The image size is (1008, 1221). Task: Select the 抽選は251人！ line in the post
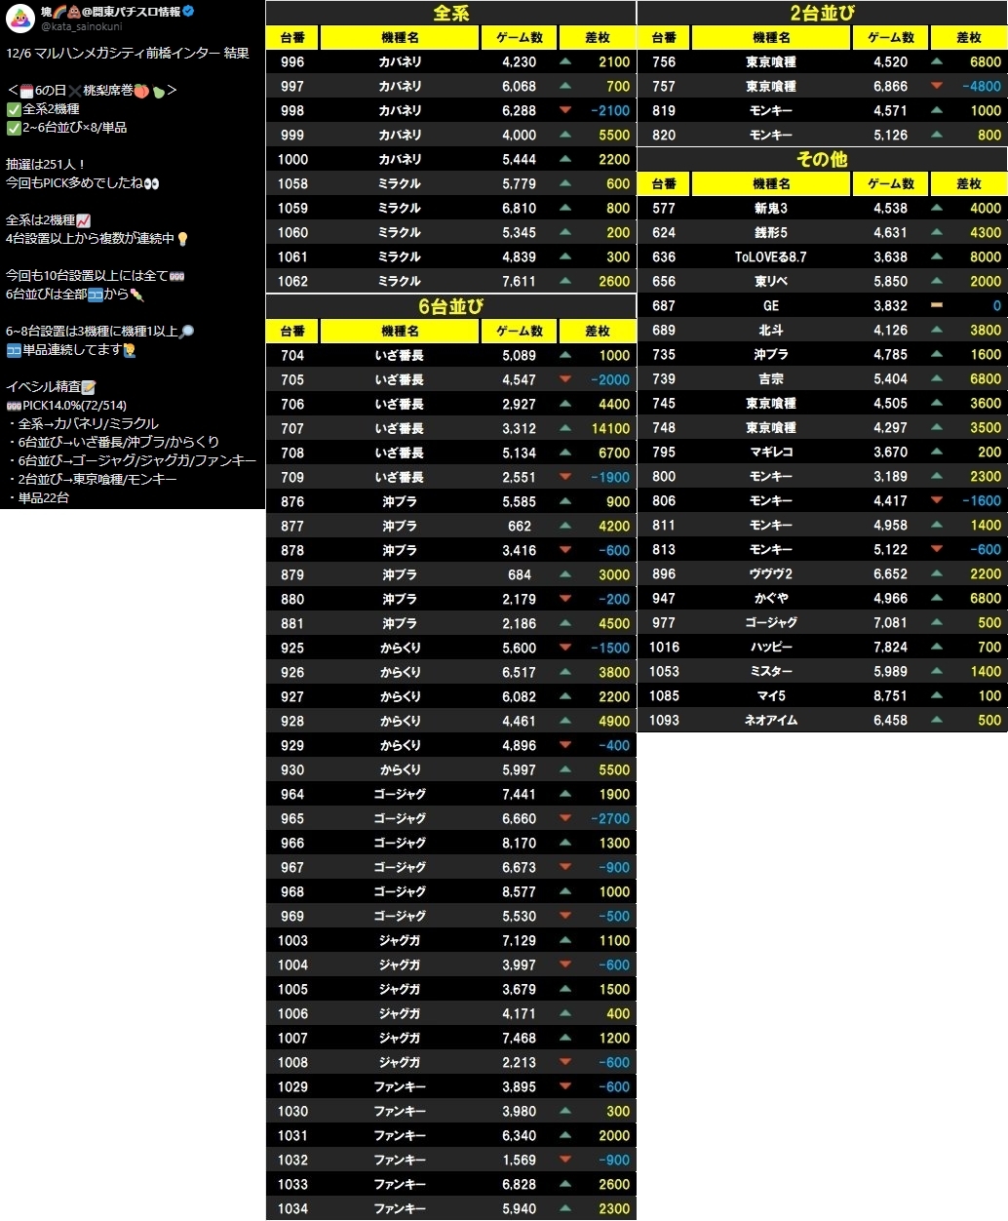(46, 165)
